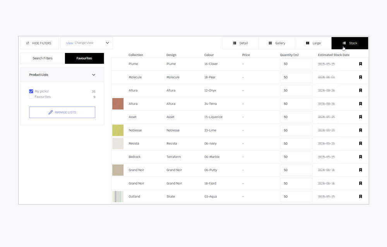
Task: Click the 18-Fjord colour cell
Action: pyautogui.click(x=210, y=183)
